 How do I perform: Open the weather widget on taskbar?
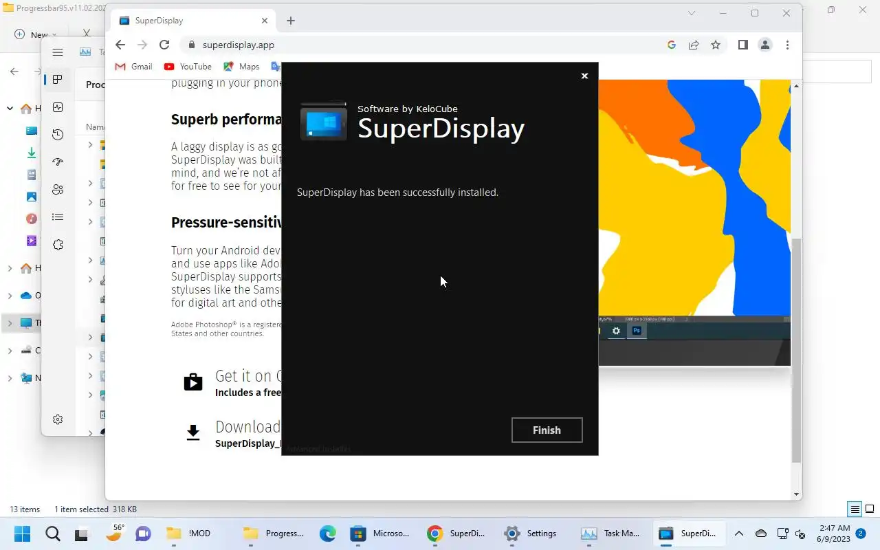click(114, 533)
